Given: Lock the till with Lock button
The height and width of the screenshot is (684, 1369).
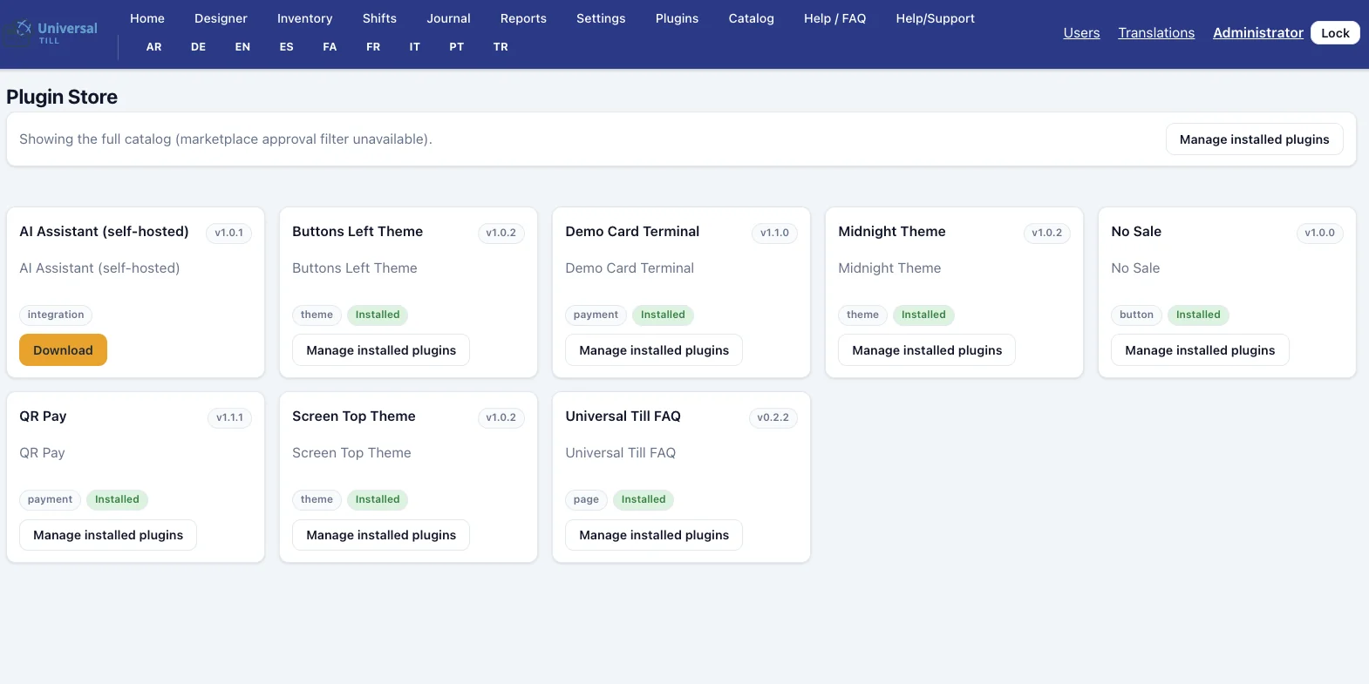Looking at the screenshot, I should tap(1335, 33).
